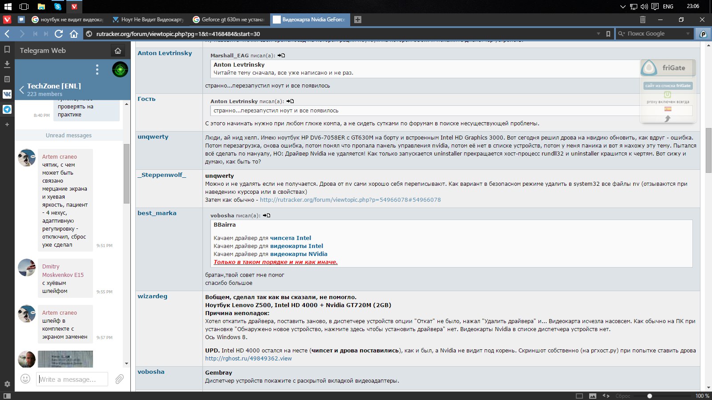Open Telegram chat options three-dot menu

tap(97, 69)
